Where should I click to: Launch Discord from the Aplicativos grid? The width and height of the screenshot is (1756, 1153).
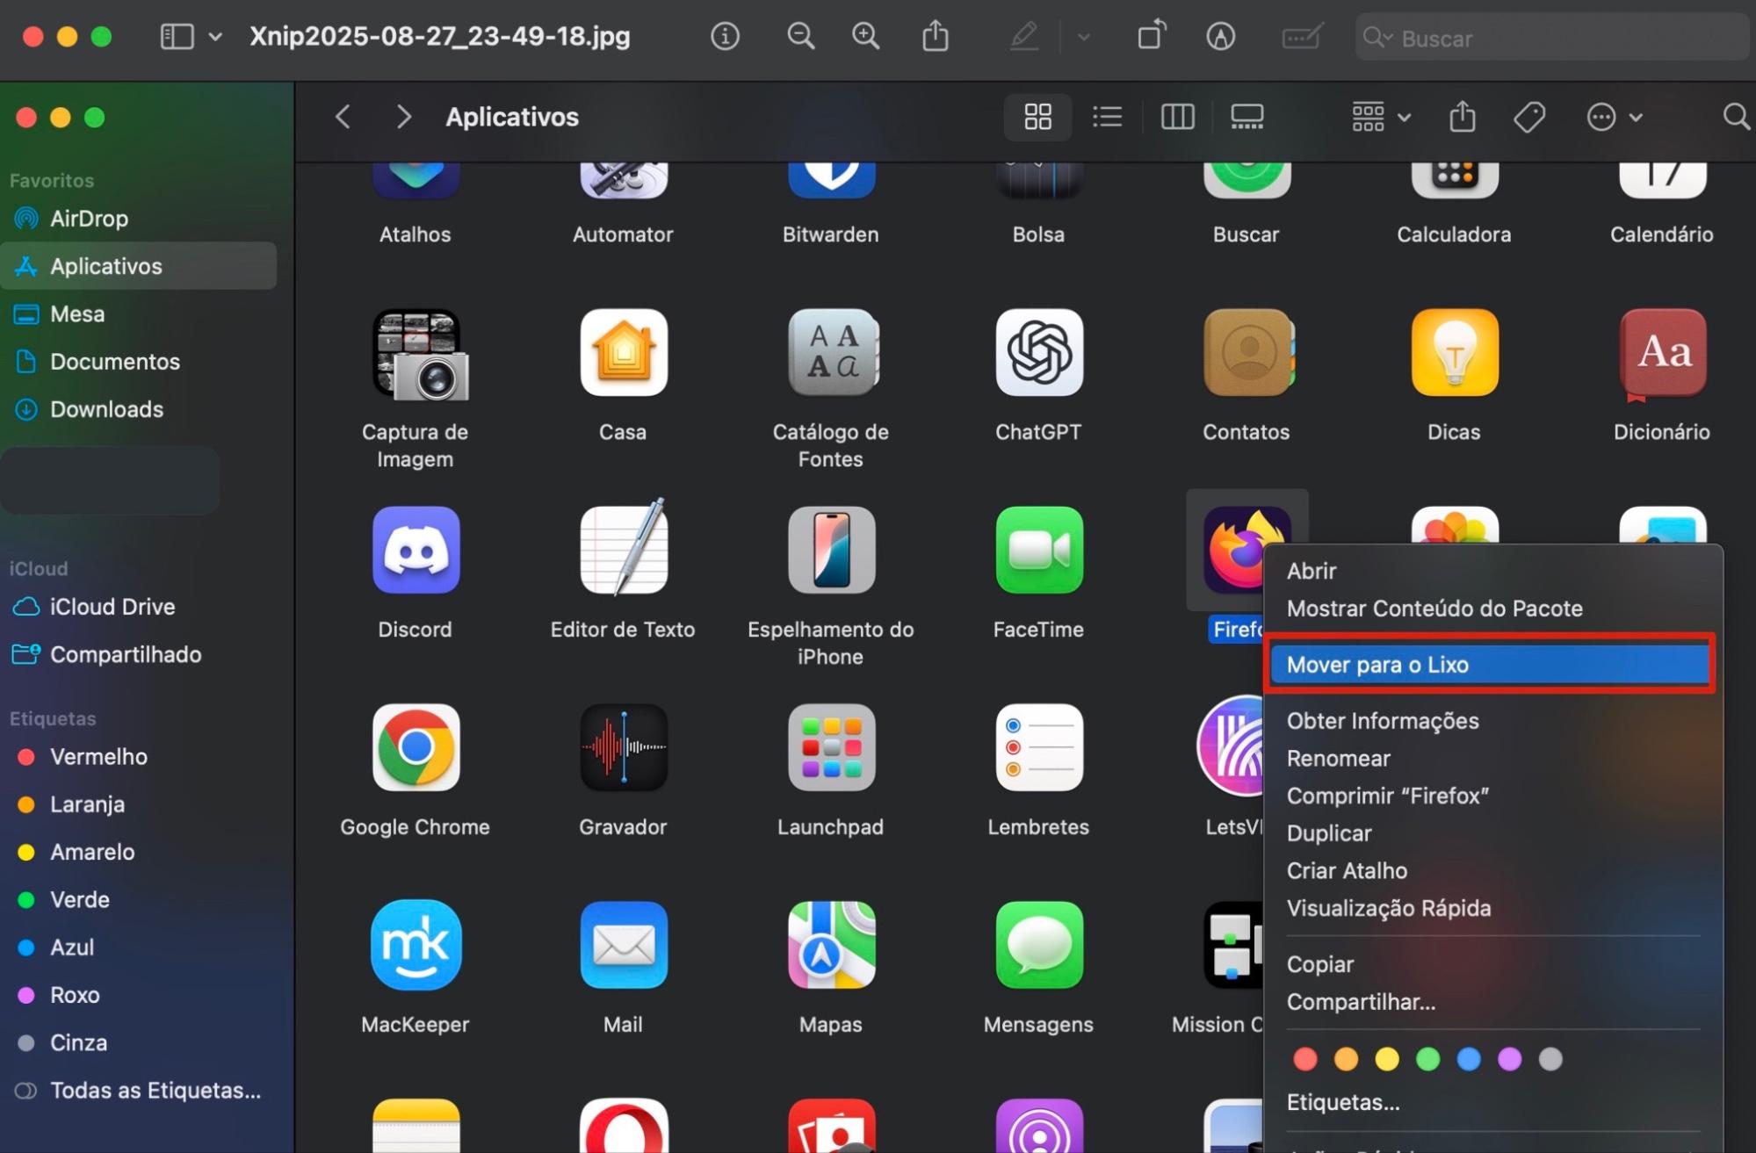[x=416, y=551]
